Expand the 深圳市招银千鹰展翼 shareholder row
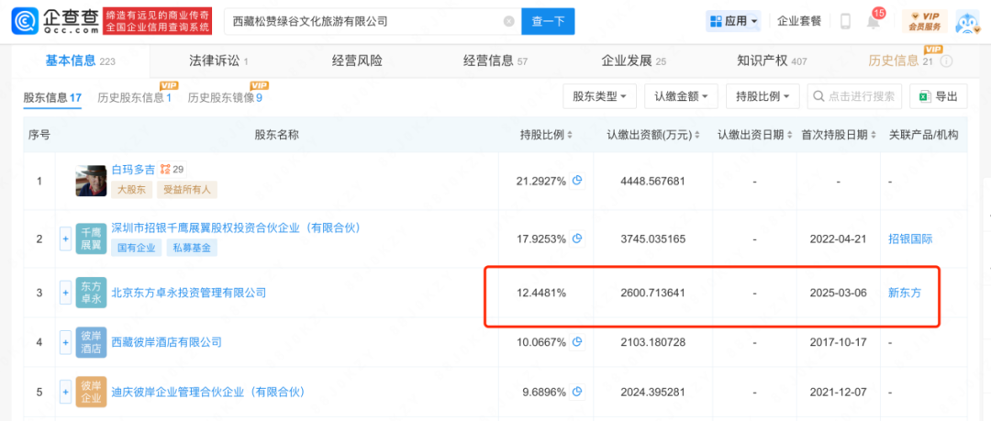Viewport: 991px width, 421px height. (x=65, y=239)
